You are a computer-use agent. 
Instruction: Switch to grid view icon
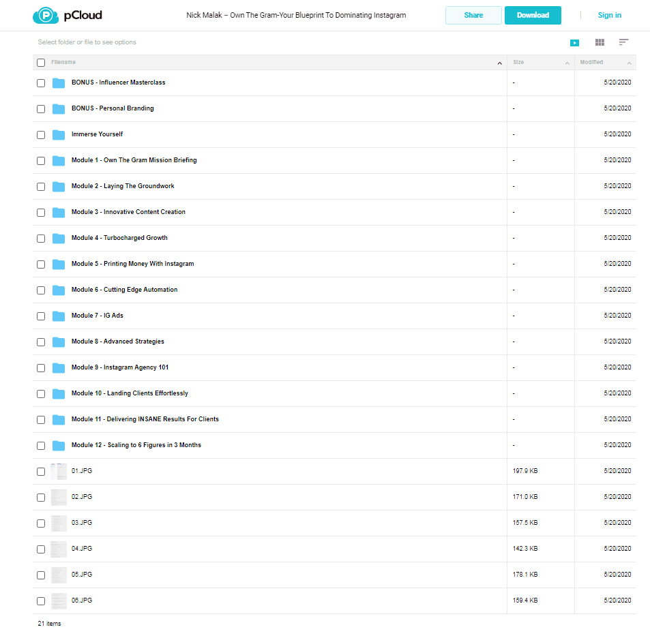[x=600, y=42]
